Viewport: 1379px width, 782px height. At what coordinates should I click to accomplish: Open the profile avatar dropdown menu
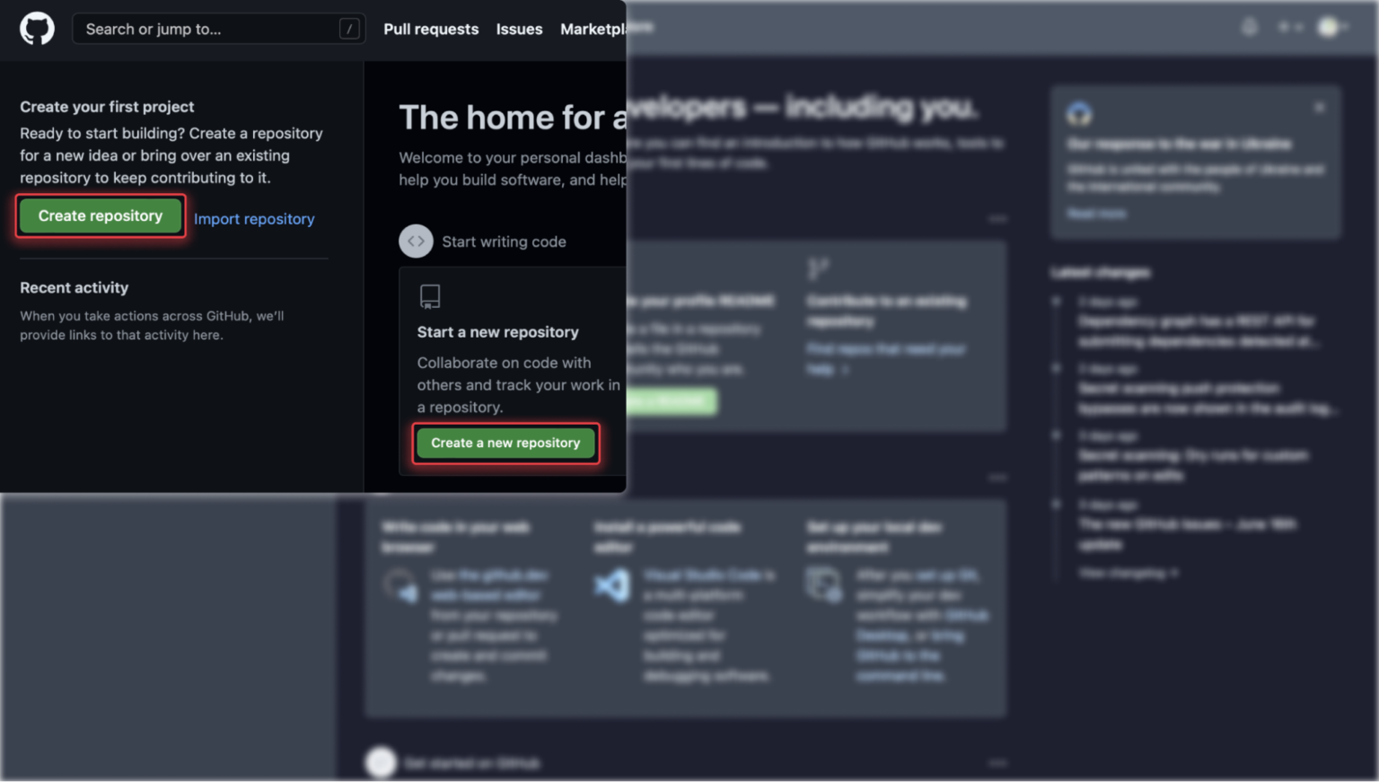[1332, 27]
